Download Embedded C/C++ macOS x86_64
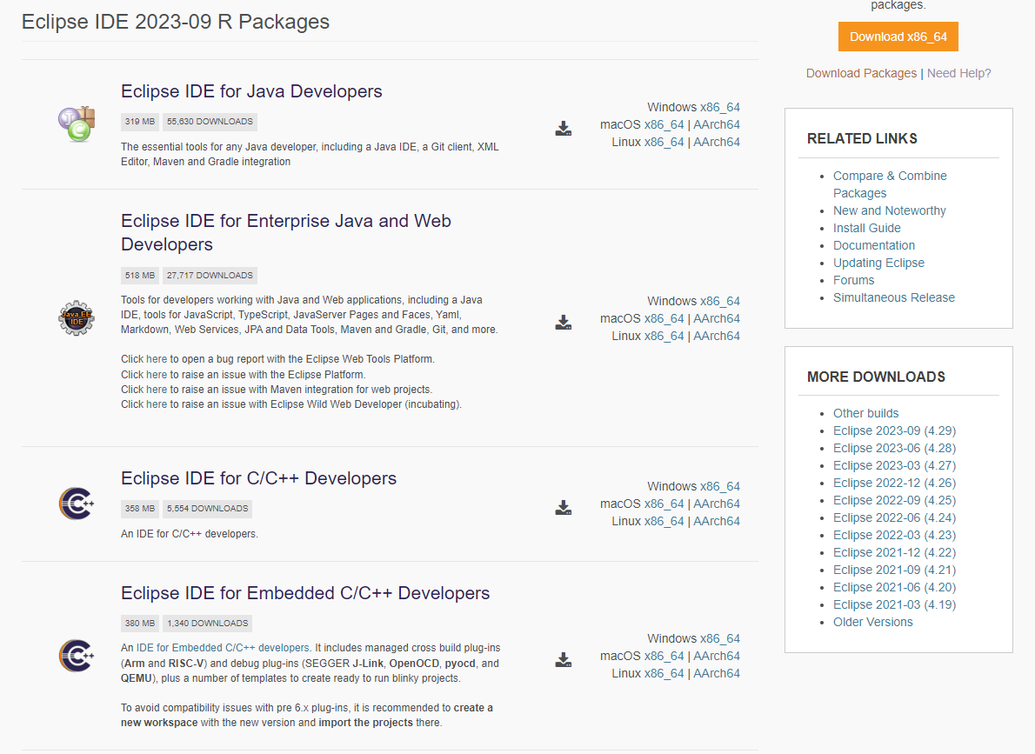Viewport: 1035px width, 754px height. pyautogui.click(x=664, y=657)
